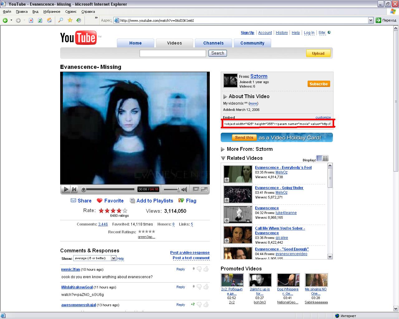The height and width of the screenshot is (319, 399).
Task: Click video progress seek bar
Action: tap(108, 189)
